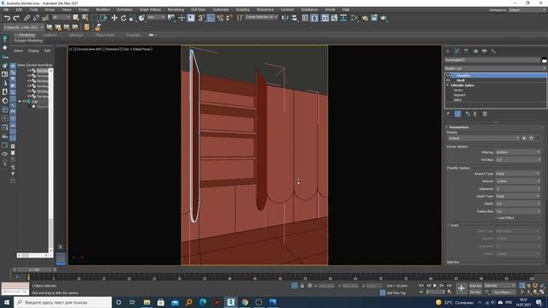Select the Chamfer modifier in stack
The height and width of the screenshot is (308, 548).
(463, 75)
